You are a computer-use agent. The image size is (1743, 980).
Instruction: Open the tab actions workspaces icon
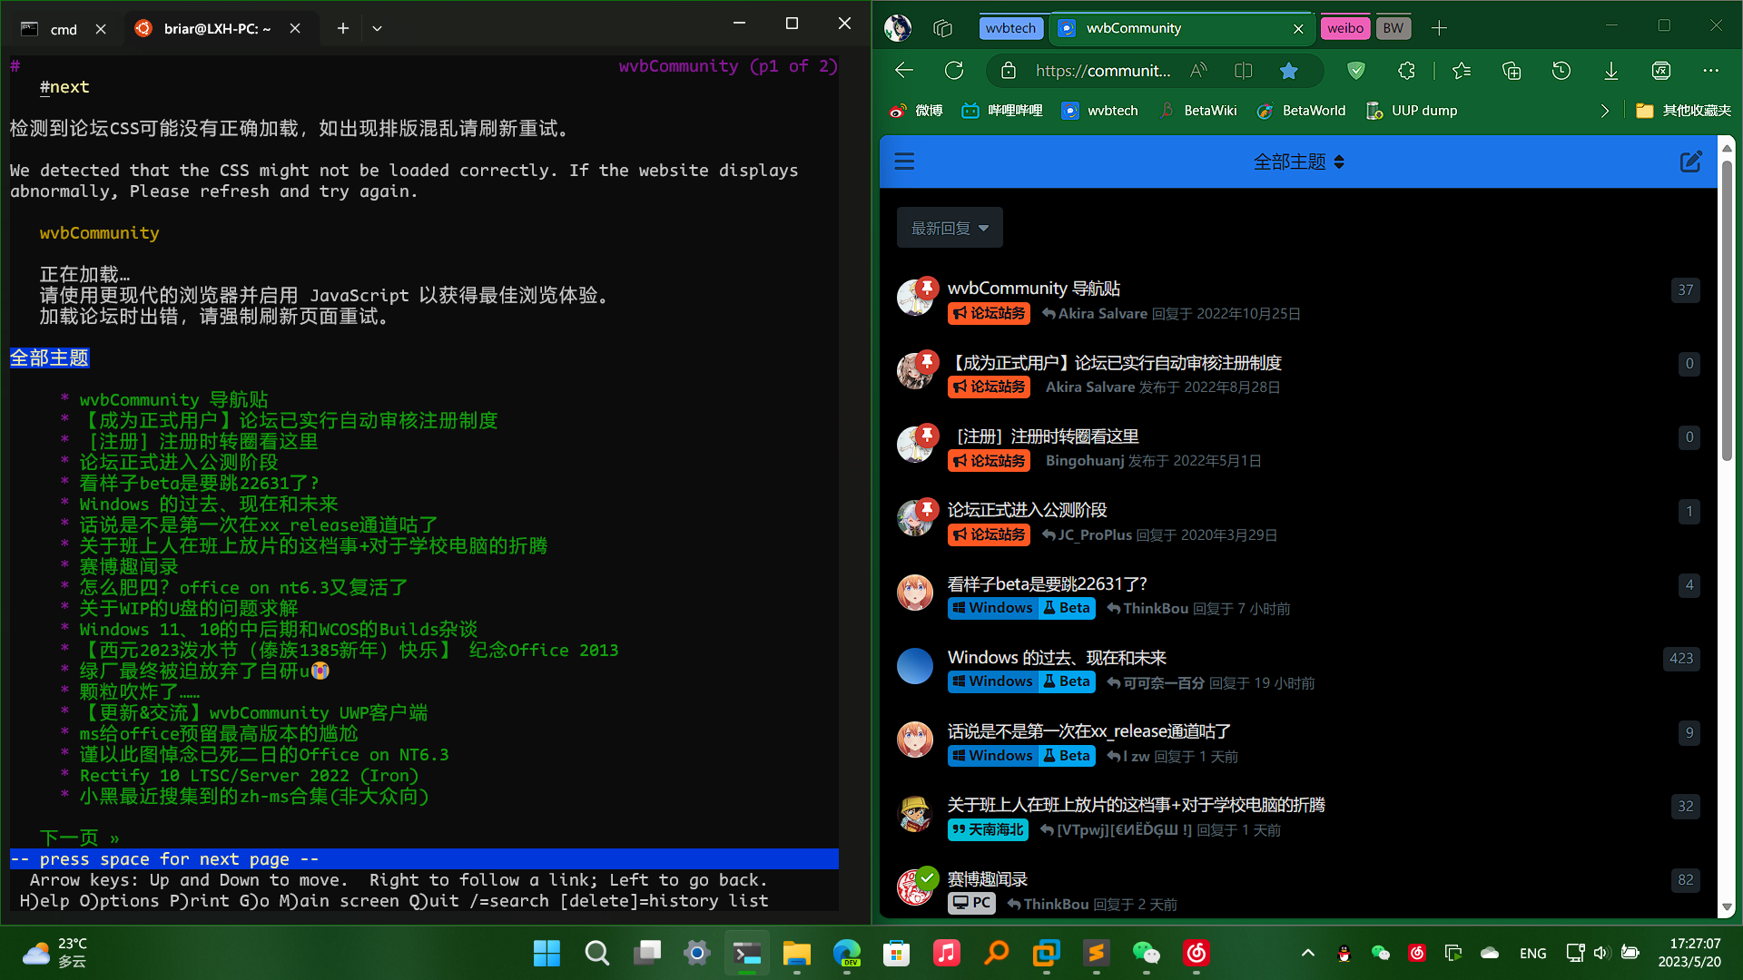942,28
